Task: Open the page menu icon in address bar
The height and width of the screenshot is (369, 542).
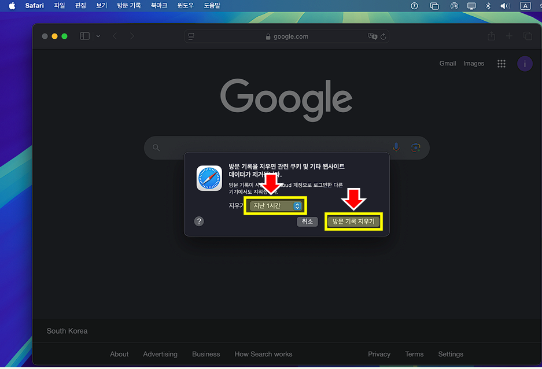Action: (x=191, y=36)
